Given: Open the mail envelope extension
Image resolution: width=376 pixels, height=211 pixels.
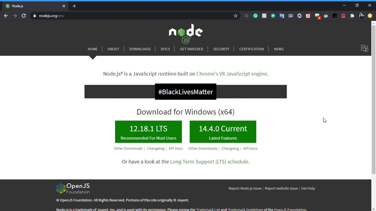Looking at the screenshot, I should [x=291, y=16].
